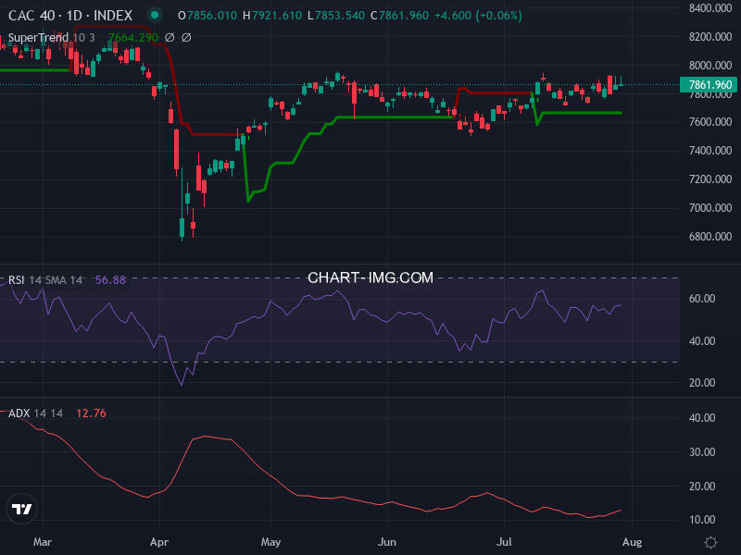Click the RSI scale label 60.00
The image size is (741, 555).
(702, 298)
